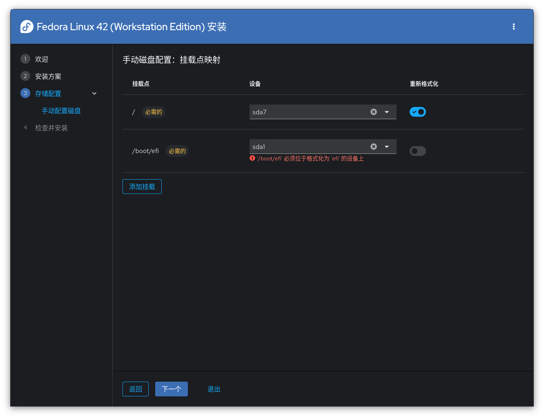This screenshot has height=418, width=544.
Task: Open the sda1 device dropdown arrow
Action: [387, 147]
